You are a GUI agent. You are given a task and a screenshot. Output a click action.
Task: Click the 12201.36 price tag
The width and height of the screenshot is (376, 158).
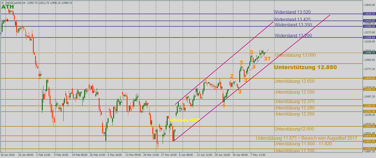tap(369, 112)
